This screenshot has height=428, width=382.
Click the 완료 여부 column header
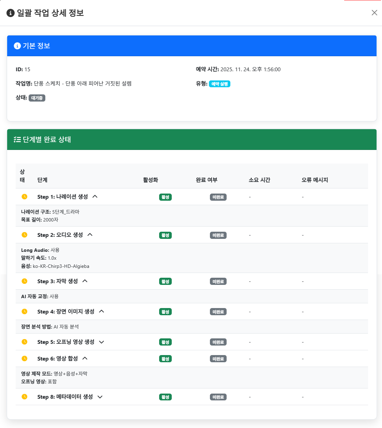tap(207, 180)
